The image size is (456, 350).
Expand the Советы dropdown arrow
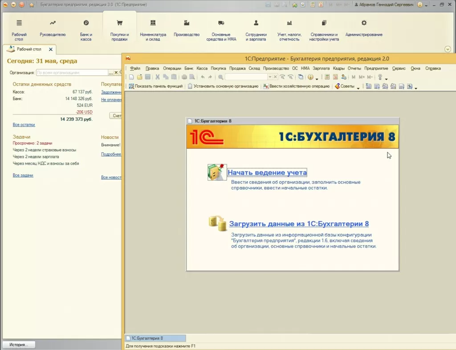click(x=358, y=88)
